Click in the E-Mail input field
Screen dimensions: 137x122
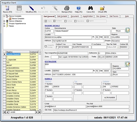(65, 107)
